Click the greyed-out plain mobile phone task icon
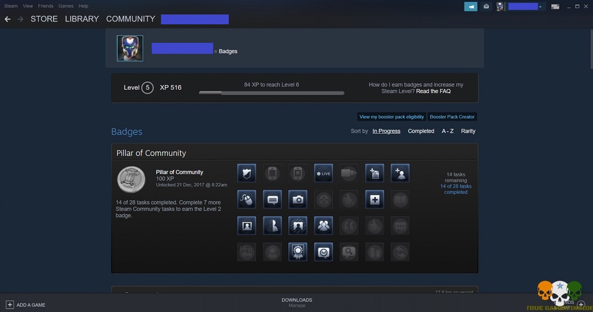This screenshot has height=312, width=593. pyautogui.click(x=272, y=173)
